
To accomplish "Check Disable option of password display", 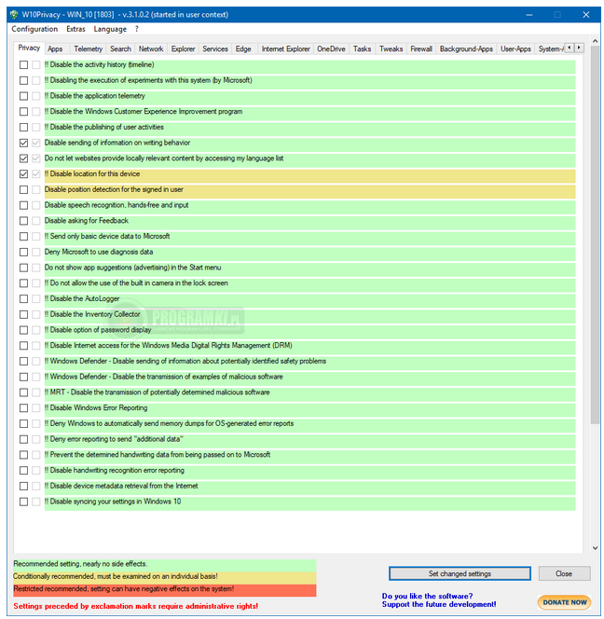I will [23, 330].
